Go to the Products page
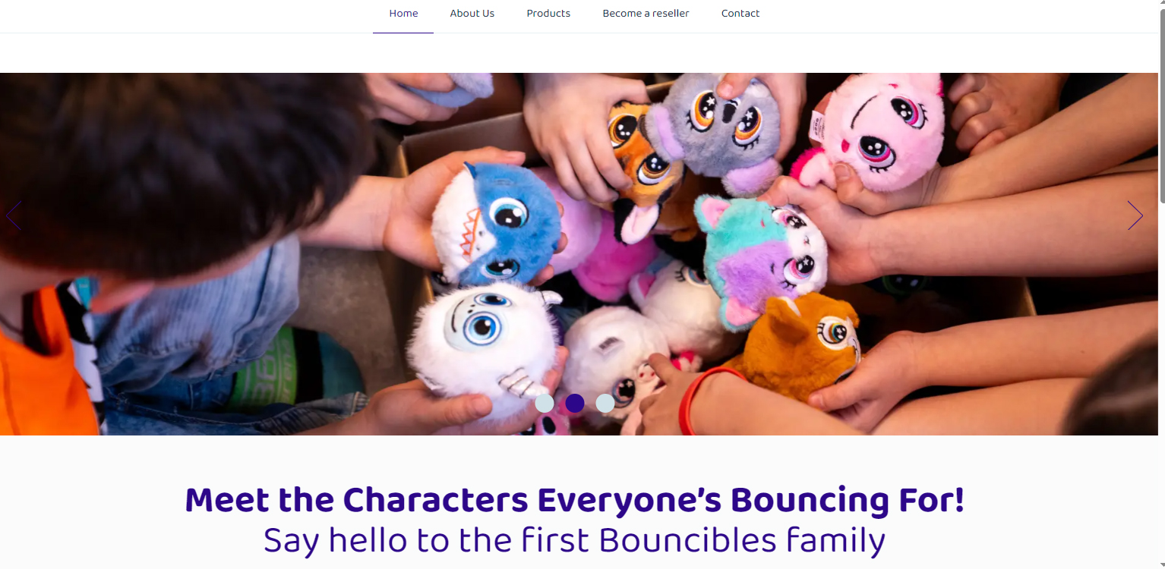1165x569 pixels. pyautogui.click(x=548, y=14)
